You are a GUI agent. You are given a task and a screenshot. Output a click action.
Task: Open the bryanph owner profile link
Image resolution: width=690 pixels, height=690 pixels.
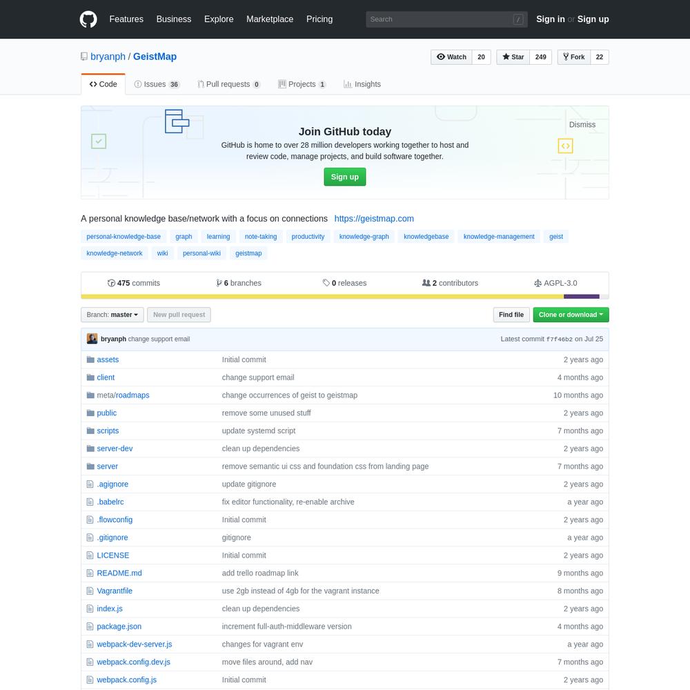pyautogui.click(x=108, y=57)
